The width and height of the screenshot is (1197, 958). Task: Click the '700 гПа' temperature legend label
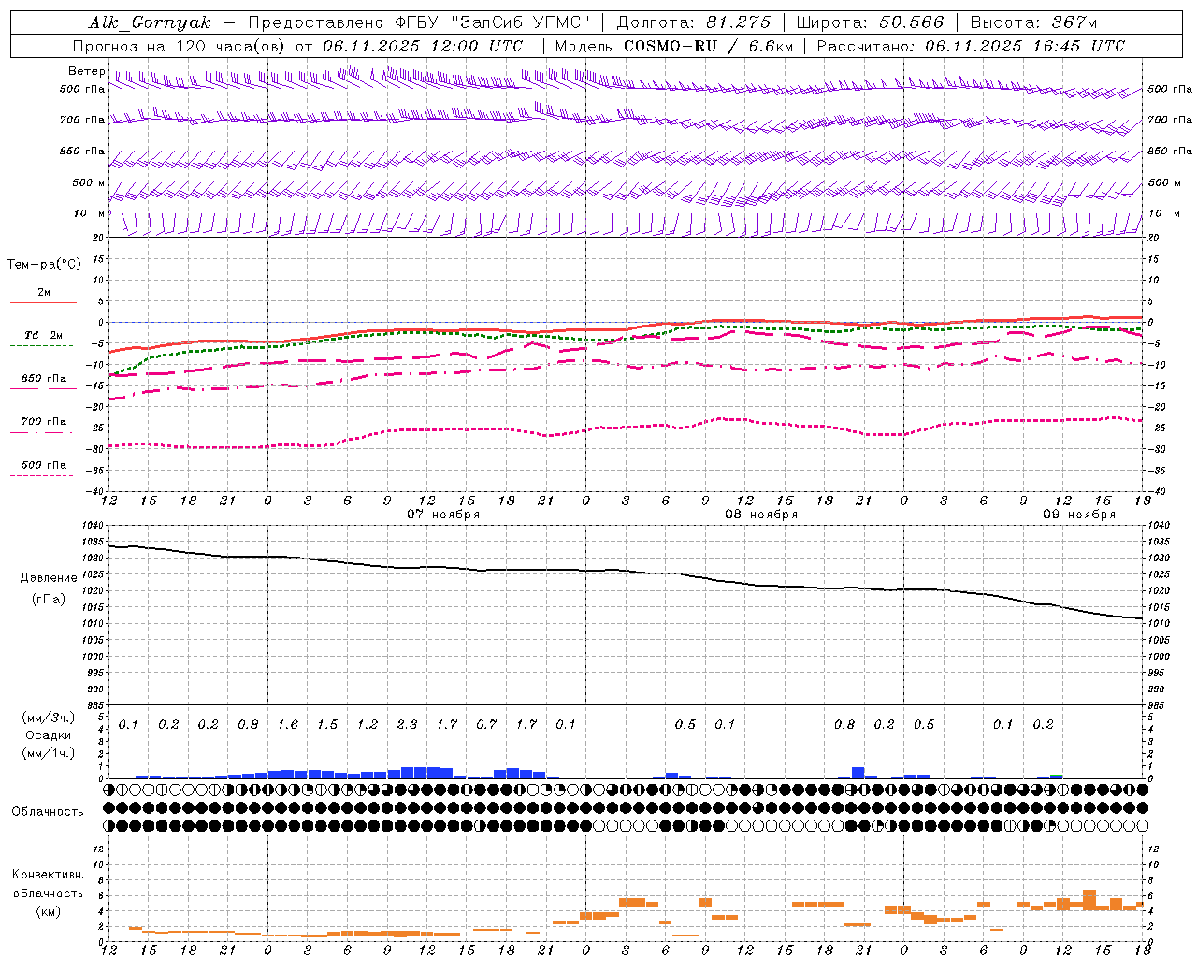click(43, 421)
